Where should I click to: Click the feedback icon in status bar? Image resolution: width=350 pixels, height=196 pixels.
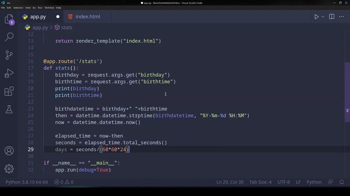[x=330, y=182]
